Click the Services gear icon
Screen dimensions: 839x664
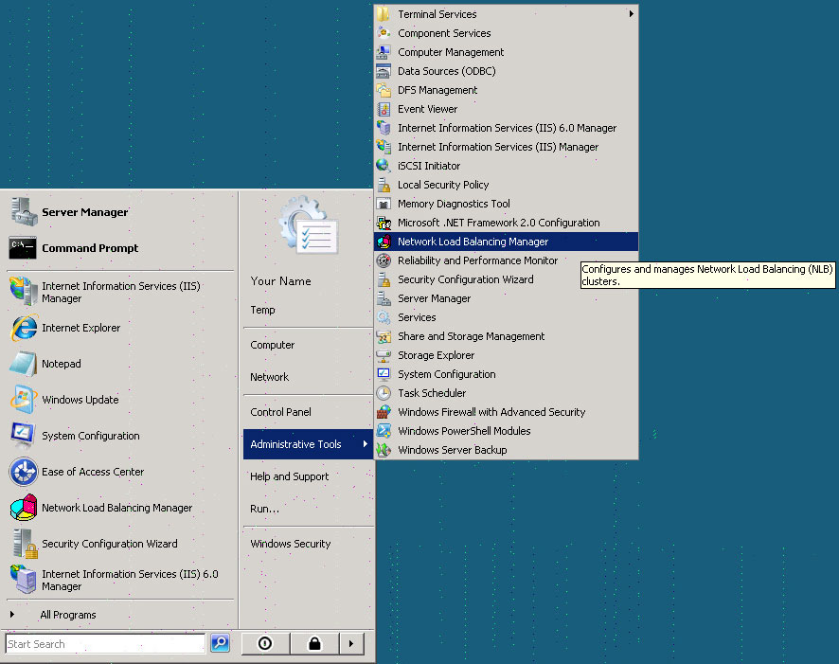point(384,317)
